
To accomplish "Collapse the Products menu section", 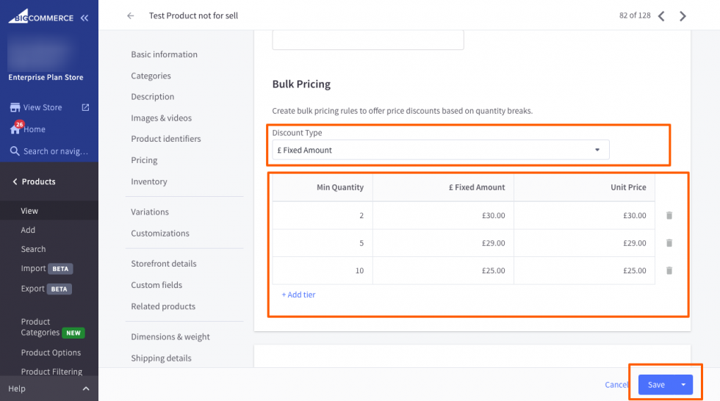I will coord(15,182).
